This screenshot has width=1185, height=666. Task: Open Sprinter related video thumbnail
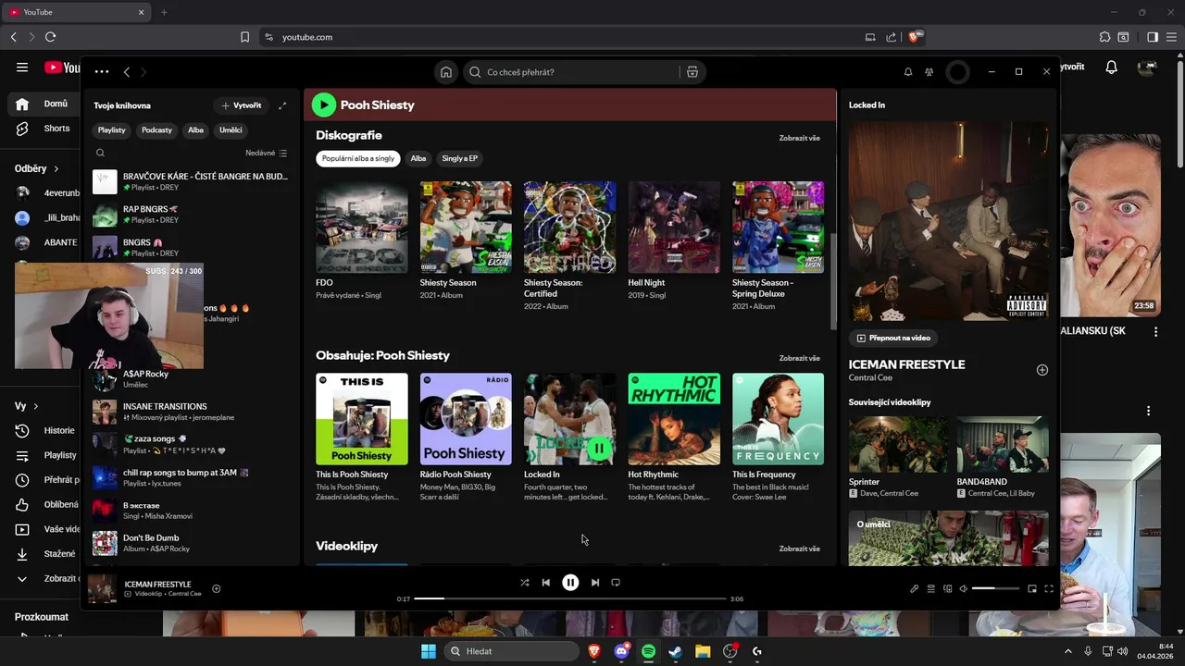898,443
